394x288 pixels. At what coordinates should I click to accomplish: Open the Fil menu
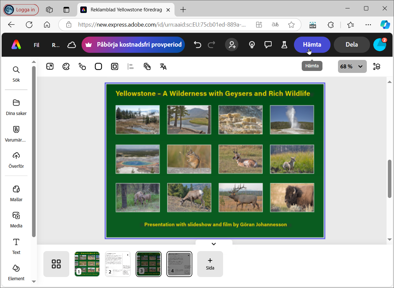click(37, 45)
